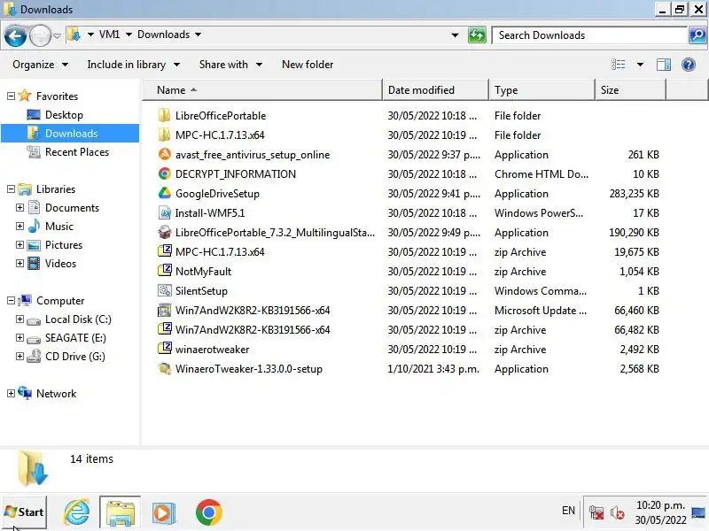Select the Downloads favorites item
The width and height of the screenshot is (709, 531).
pyautogui.click(x=70, y=134)
